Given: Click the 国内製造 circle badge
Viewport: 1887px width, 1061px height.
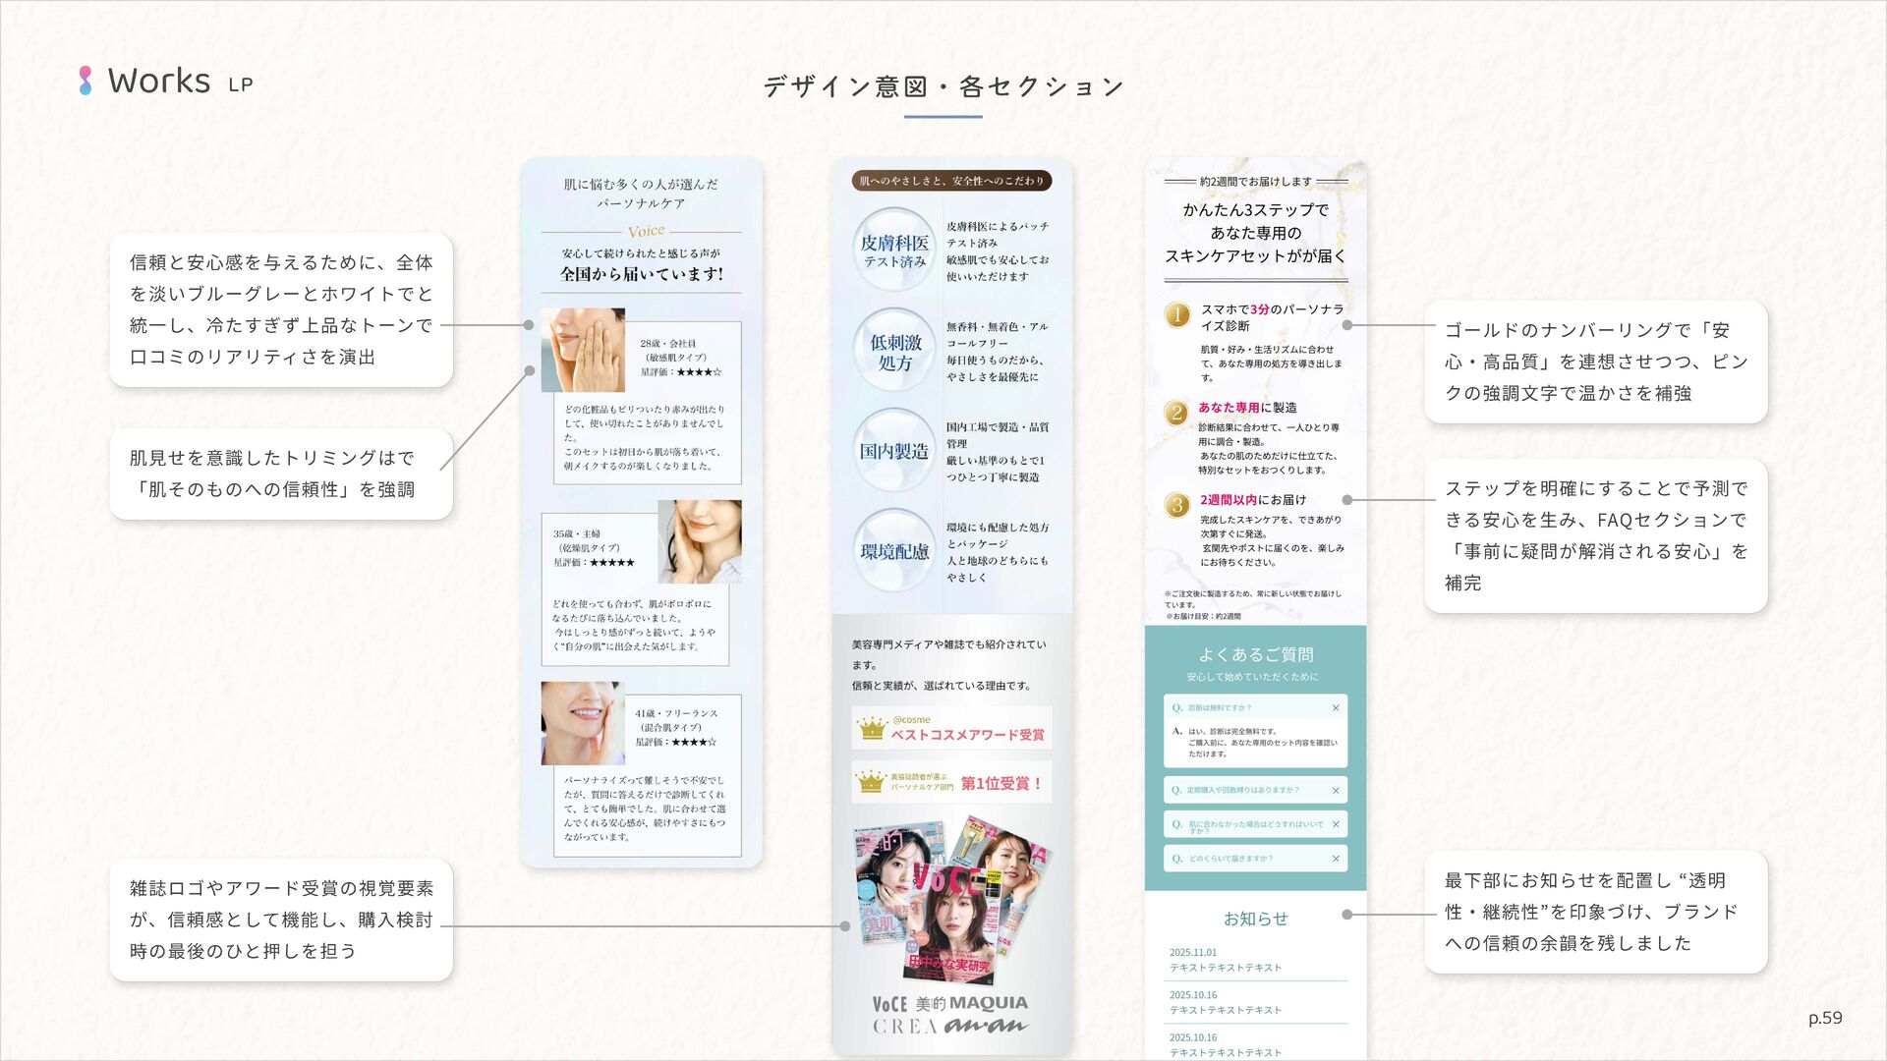Looking at the screenshot, I should click(x=894, y=451).
